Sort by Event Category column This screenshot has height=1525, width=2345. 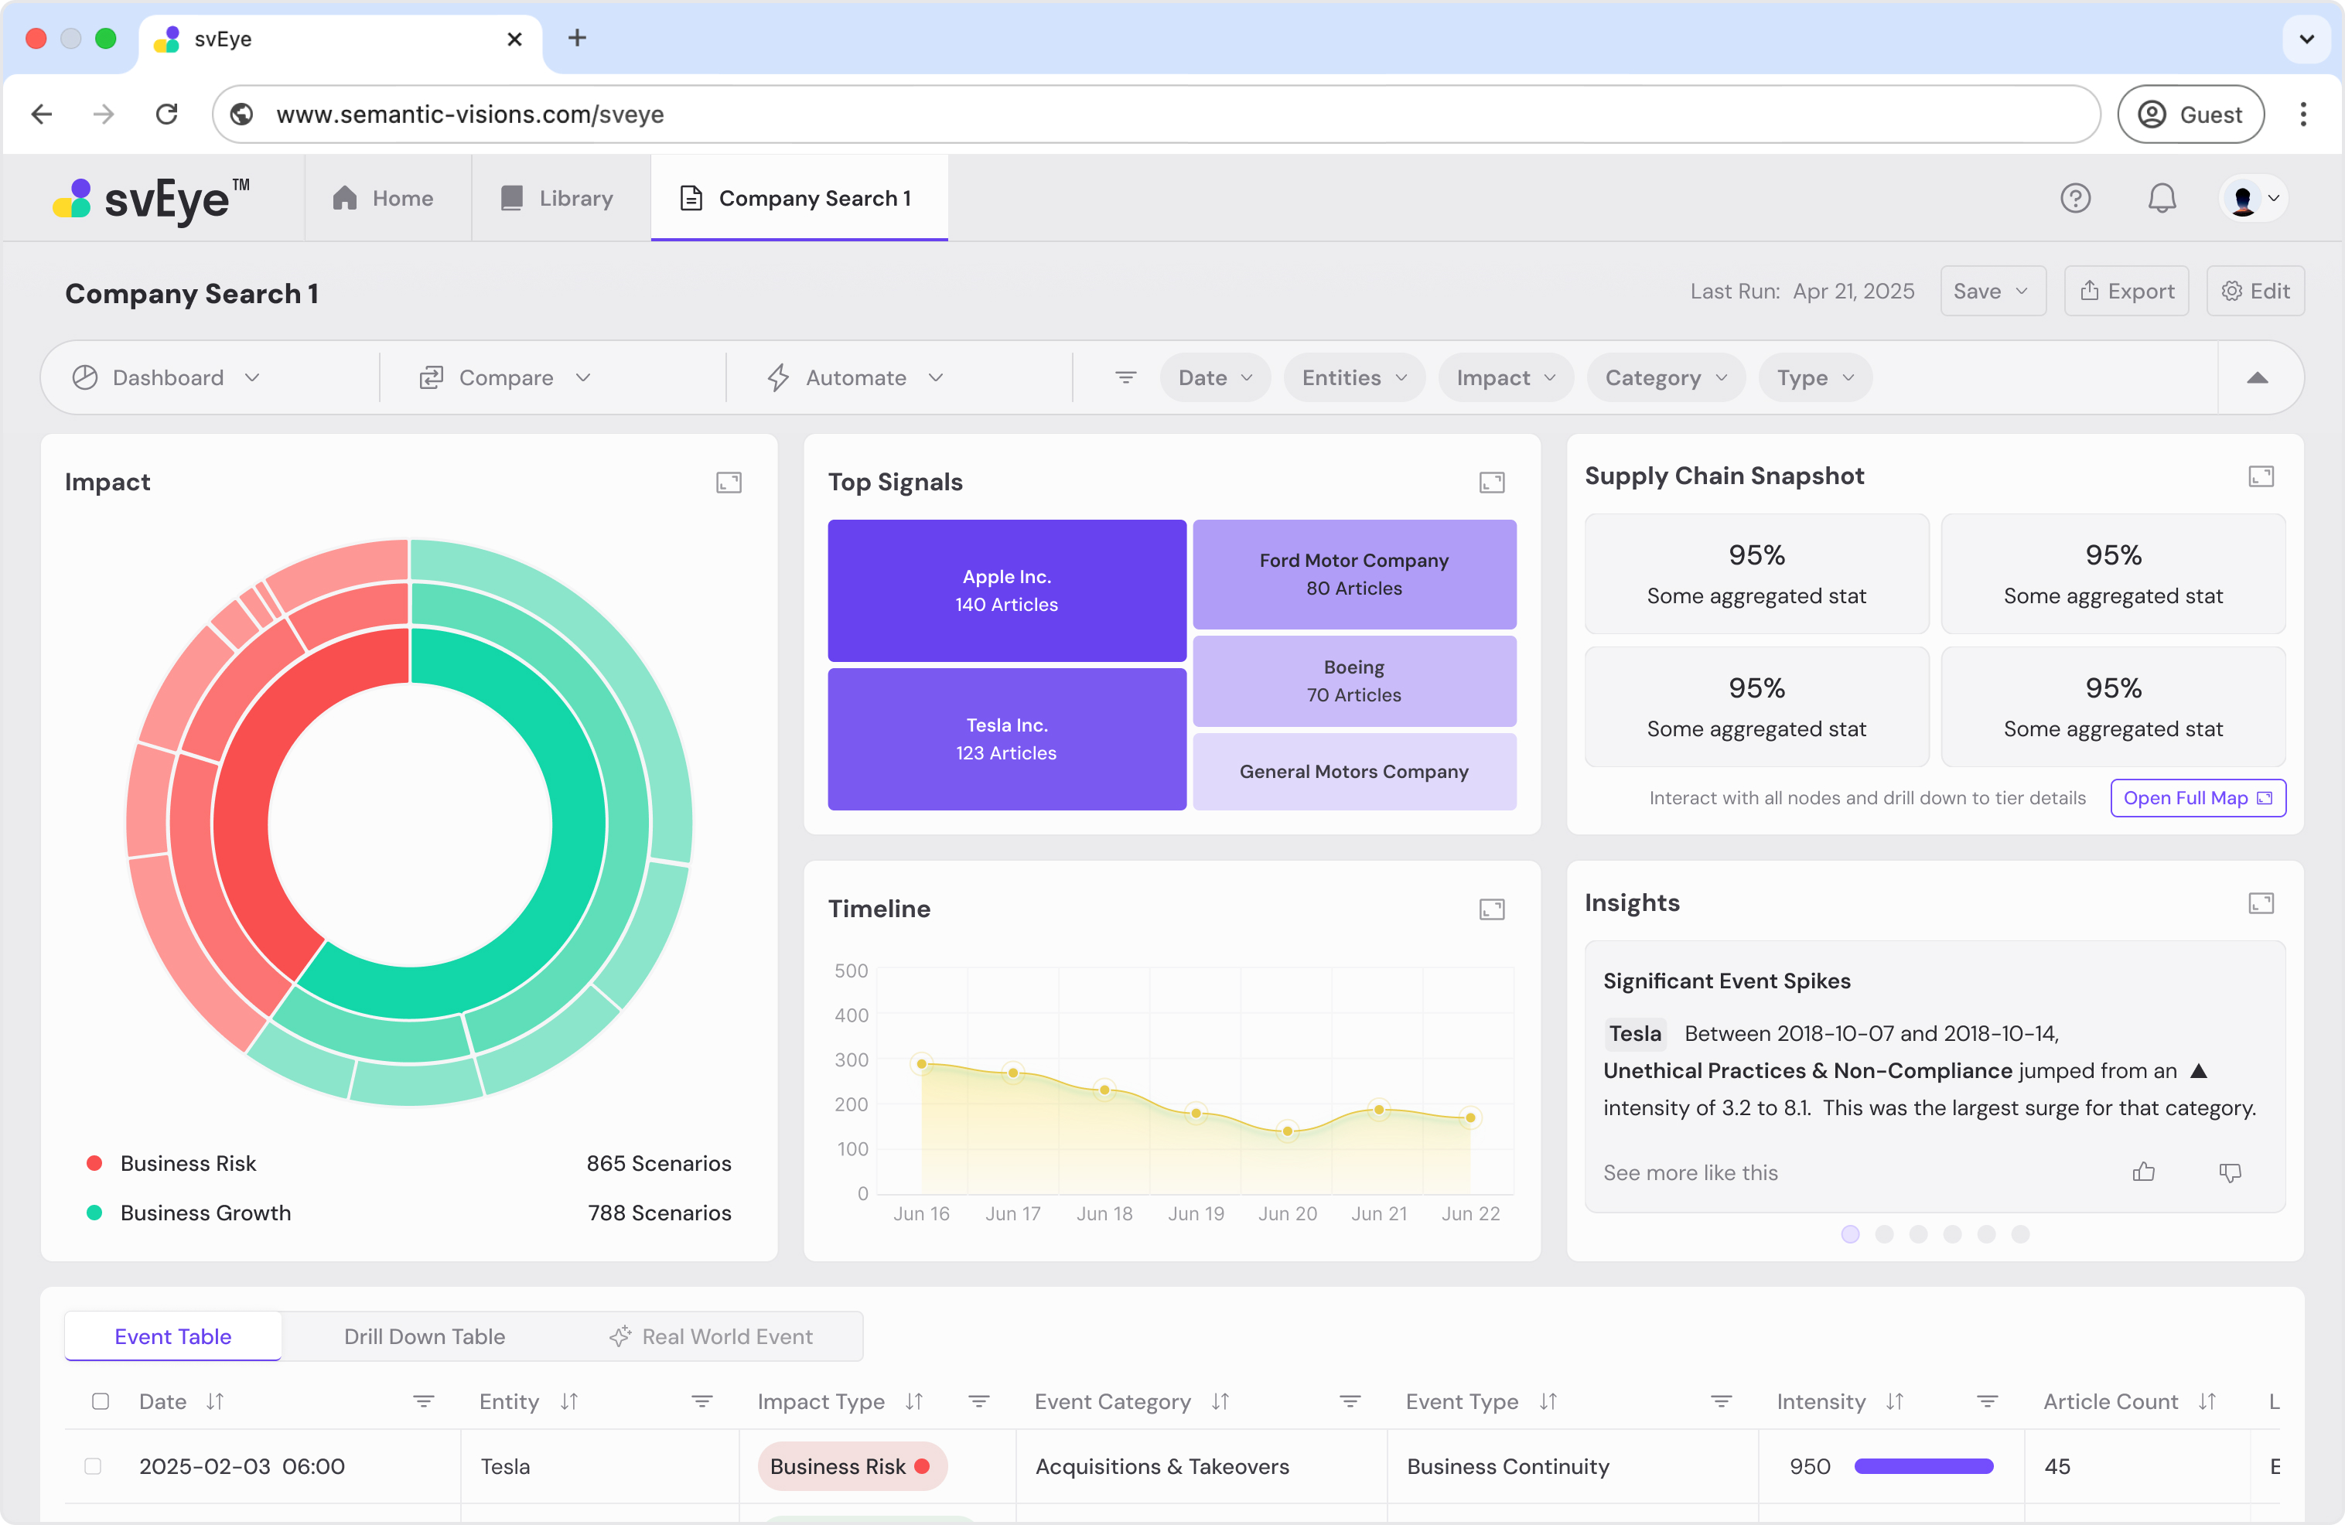click(1220, 1400)
